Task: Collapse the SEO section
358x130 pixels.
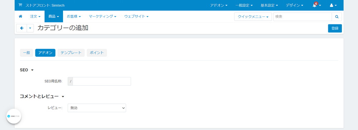Action: click(x=27, y=70)
